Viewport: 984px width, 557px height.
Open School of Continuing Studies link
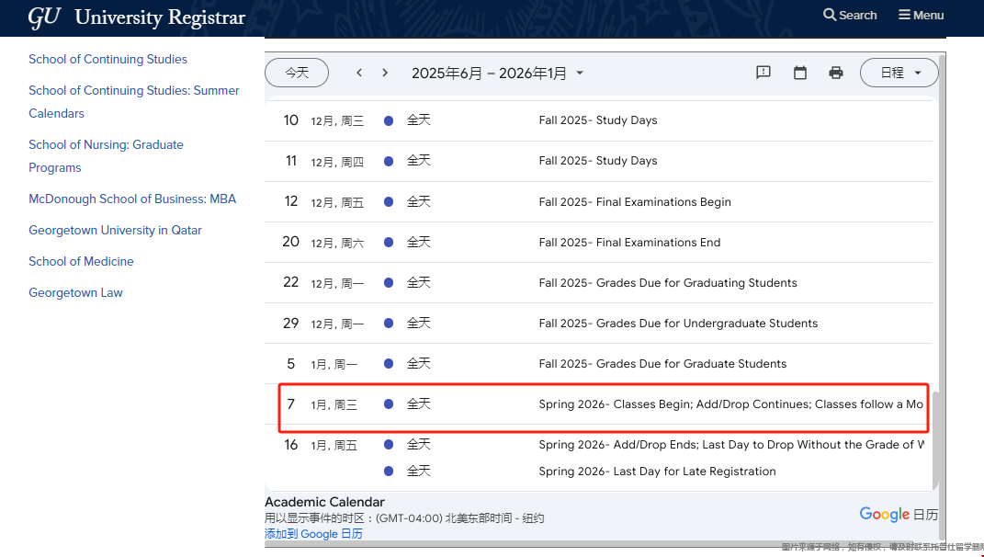point(107,59)
